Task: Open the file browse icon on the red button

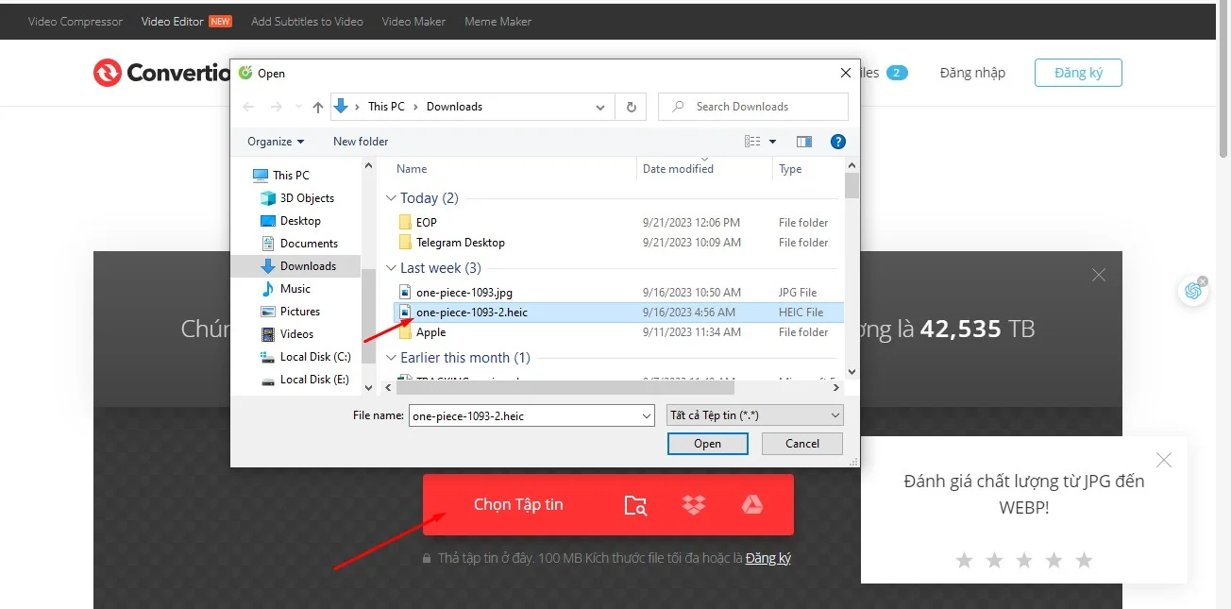Action: [635, 505]
